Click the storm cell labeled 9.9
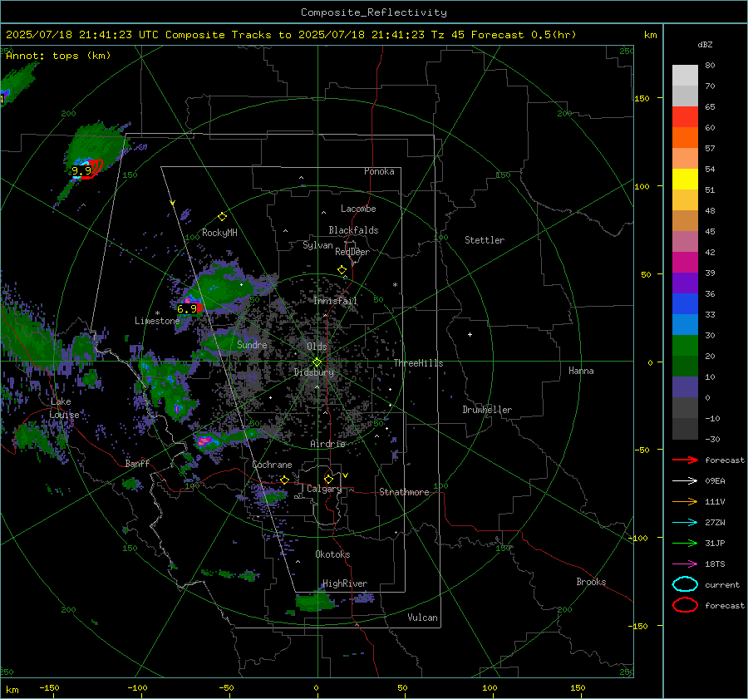The image size is (748, 699). click(x=81, y=170)
